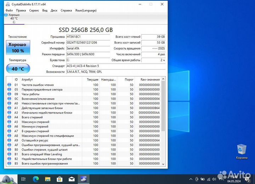Viewport: 255px width, 184px height.
Task: Click status icon for Действующие запасные блоки
Action: 9,108
